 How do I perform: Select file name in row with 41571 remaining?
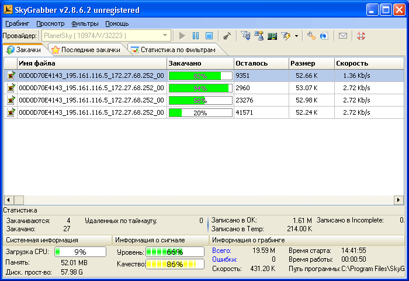point(91,112)
